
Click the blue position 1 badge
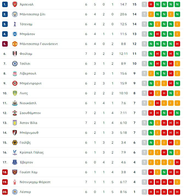coord(5,4)
